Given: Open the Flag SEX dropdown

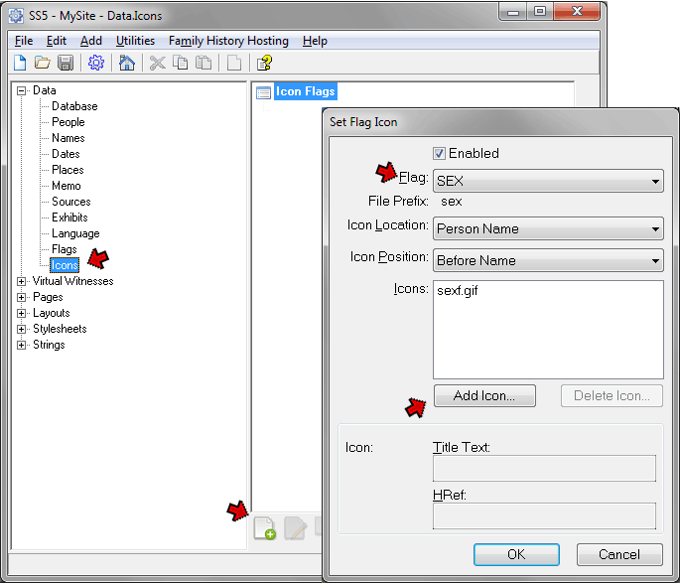Looking at the screenshot, I should point(548,181).
